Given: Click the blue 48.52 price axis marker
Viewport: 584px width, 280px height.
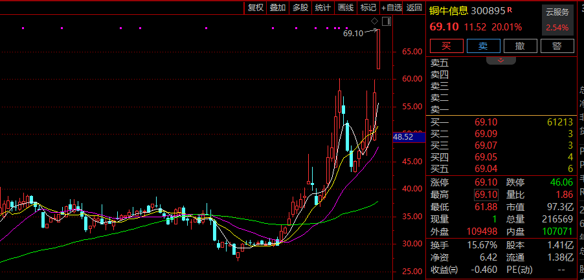Looking at the screenshot, I should [409, 137].
